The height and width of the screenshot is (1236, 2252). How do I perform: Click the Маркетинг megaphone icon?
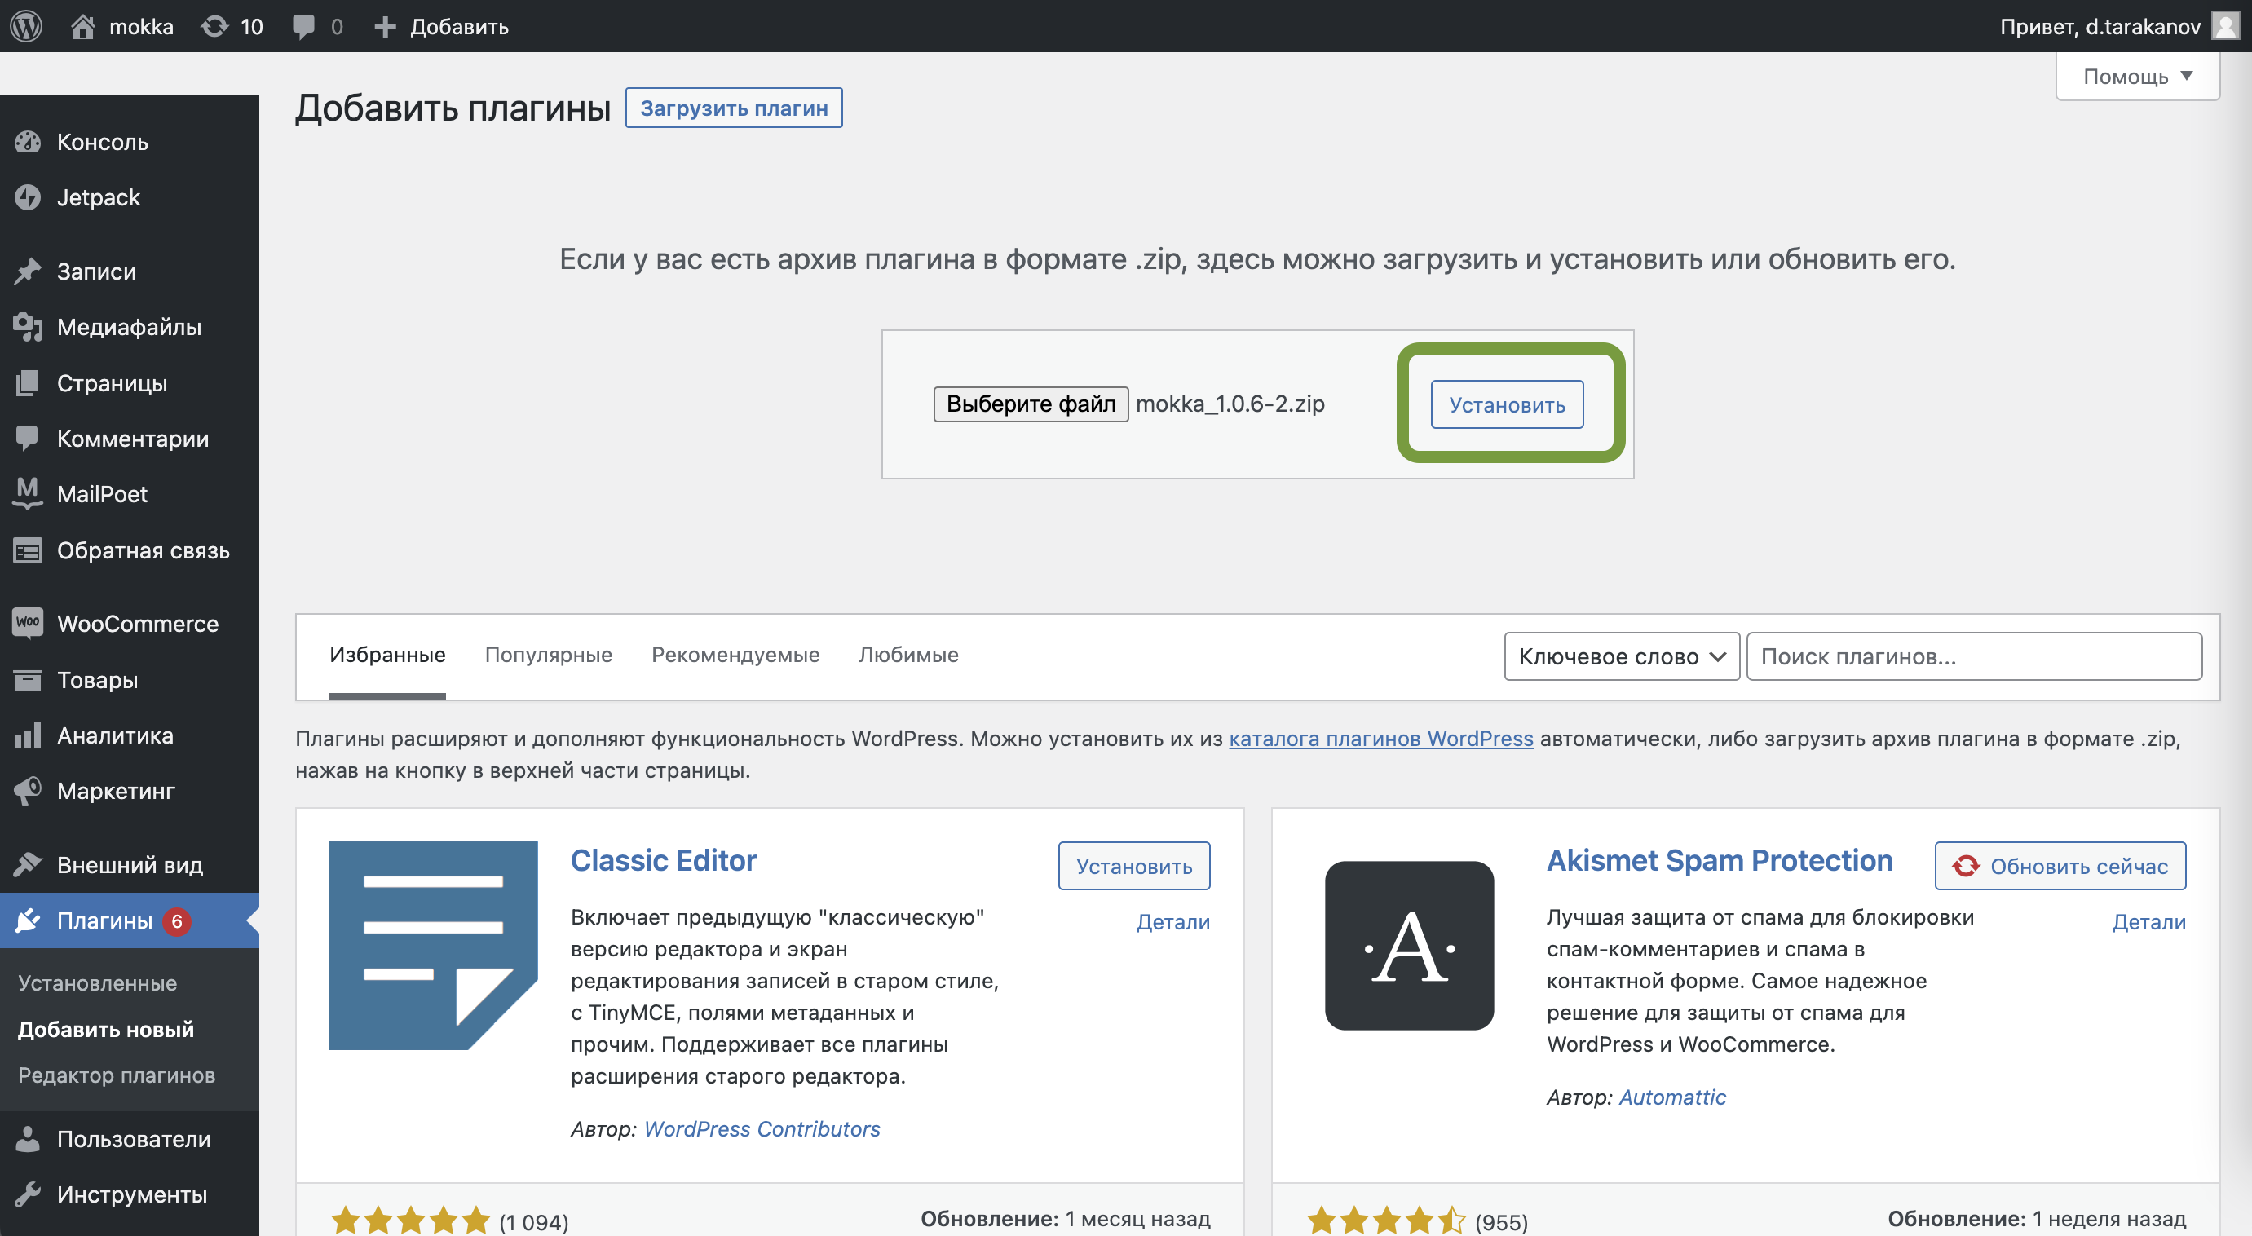(28, 791)
